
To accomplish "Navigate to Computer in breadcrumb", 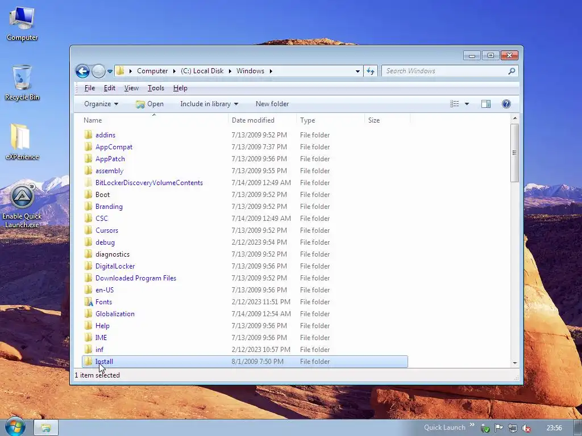I will pos(152,71).
